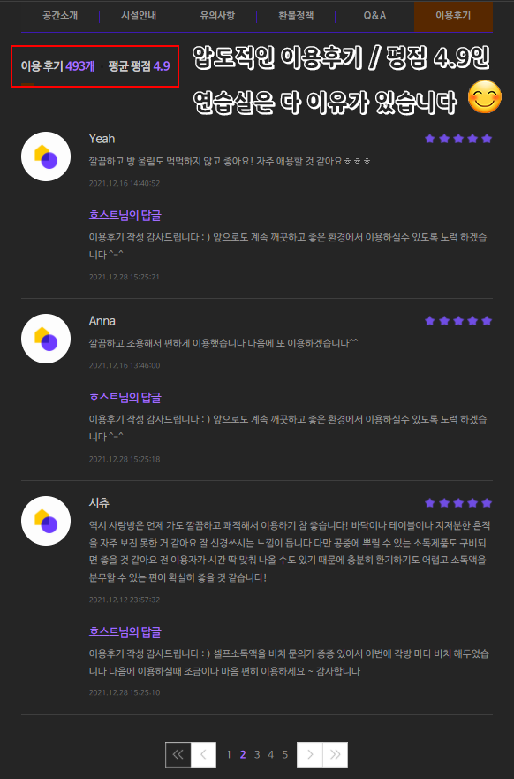The width and height of the screenshot is (514, 779).
Task: Click the first-page double-arrow pagination icon
Action: click(177, 754)
